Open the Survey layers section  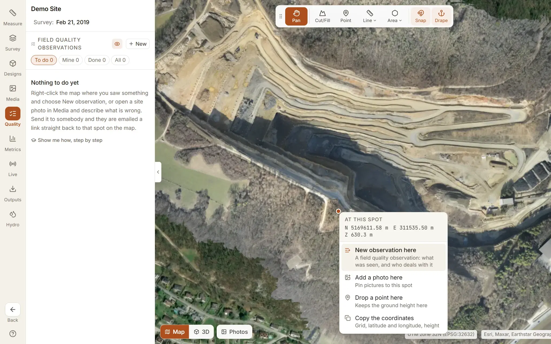(13, 43)
